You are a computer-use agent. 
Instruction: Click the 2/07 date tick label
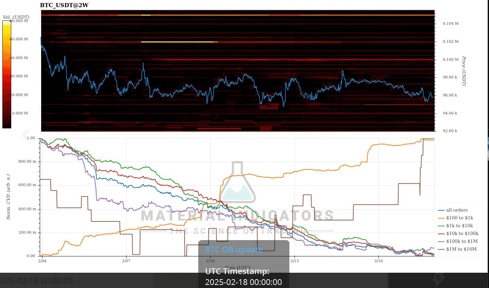click(x=126, y=261)
